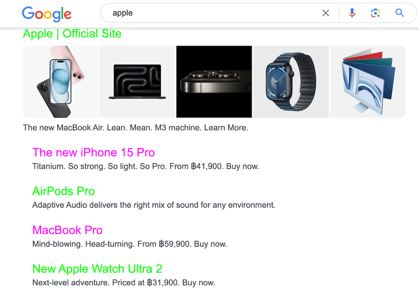Click the blue magnifying glass search icon

(x=400, y=13)
